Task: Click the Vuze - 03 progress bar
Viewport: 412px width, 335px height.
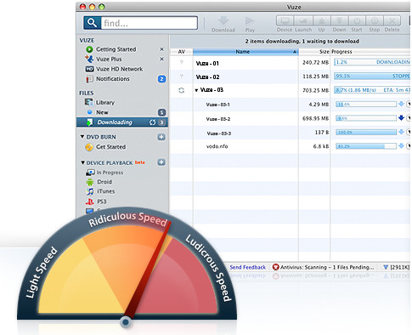Action: click(372, 90)
